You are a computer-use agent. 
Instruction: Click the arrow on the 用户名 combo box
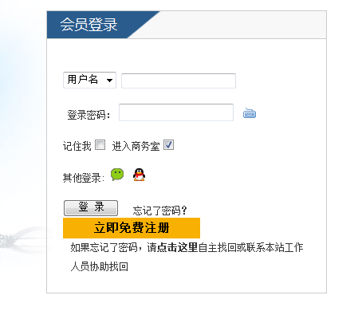109,80
